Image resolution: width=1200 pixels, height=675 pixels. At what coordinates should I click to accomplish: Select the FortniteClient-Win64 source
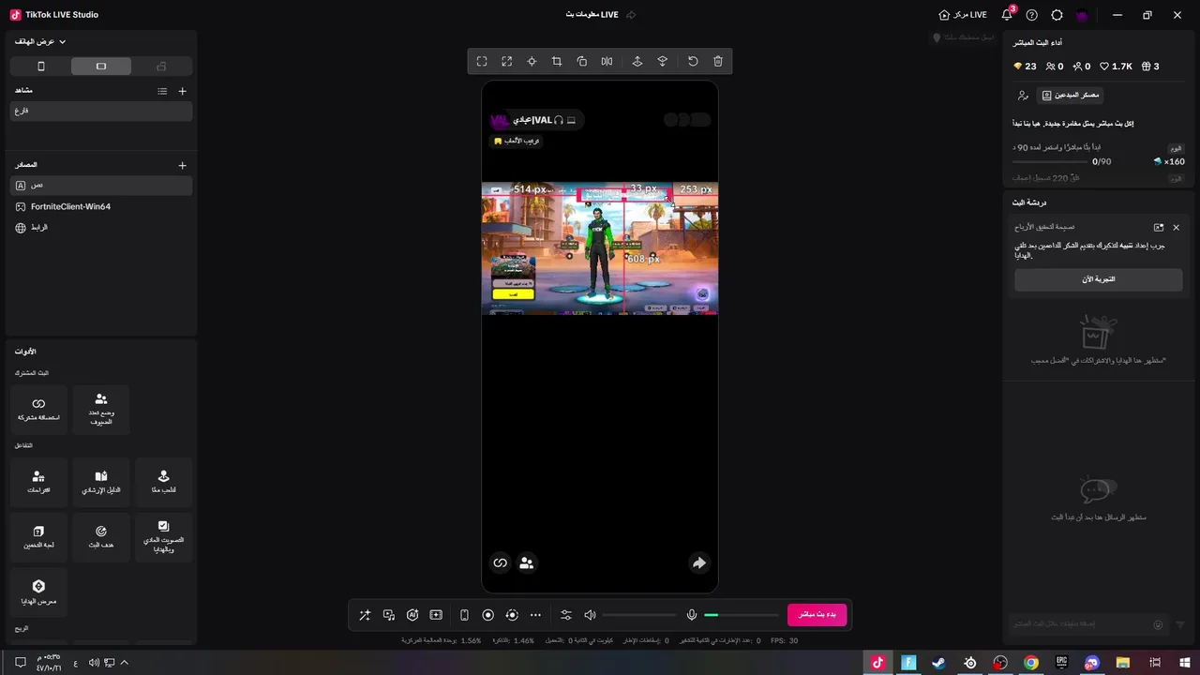(x=101, y=206)
